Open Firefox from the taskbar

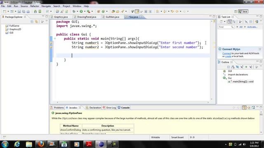point(41,144)
